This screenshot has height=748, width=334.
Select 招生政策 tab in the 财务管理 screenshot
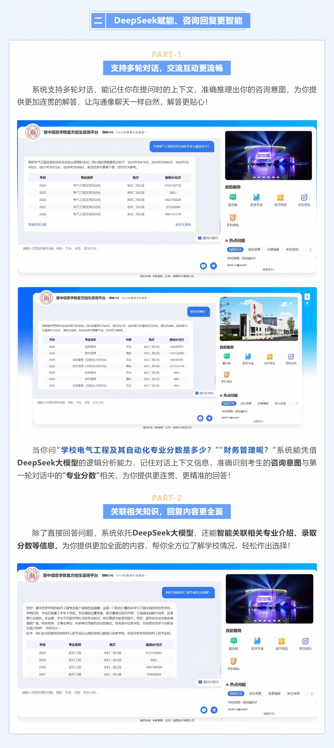(246, 403)
